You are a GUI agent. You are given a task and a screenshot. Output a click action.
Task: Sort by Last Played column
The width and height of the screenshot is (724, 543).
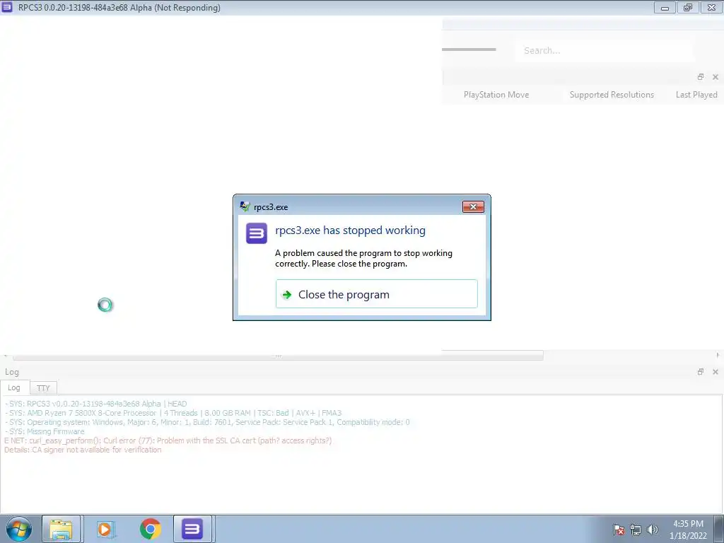click(696, 95)
